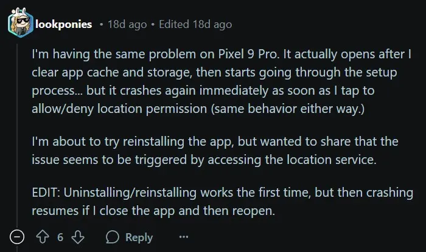Upvote the lookponies comment
Screen dimensions: 426x252
point(43,237)
